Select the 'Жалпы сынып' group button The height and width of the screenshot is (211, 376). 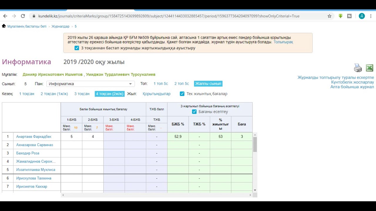(x=208, y=84)
